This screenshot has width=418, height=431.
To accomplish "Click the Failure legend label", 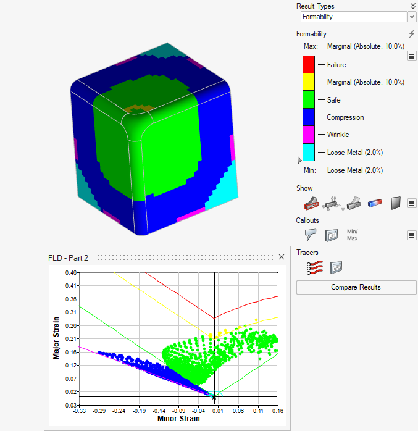I will click(336, 65).
